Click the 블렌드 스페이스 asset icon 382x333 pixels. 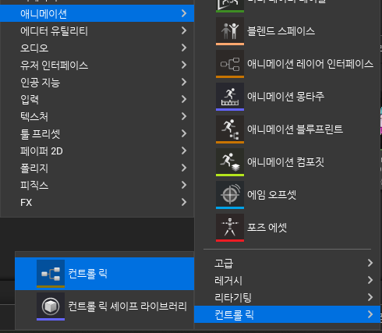[x=230, y=31]
